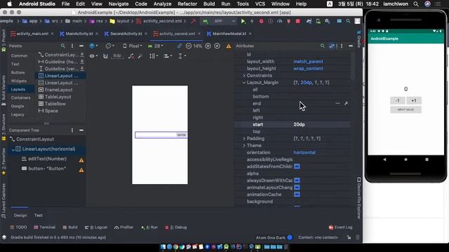Click the warning icon beside button
This screenshot has height=252, width=449.
click(x=81, y=170)
